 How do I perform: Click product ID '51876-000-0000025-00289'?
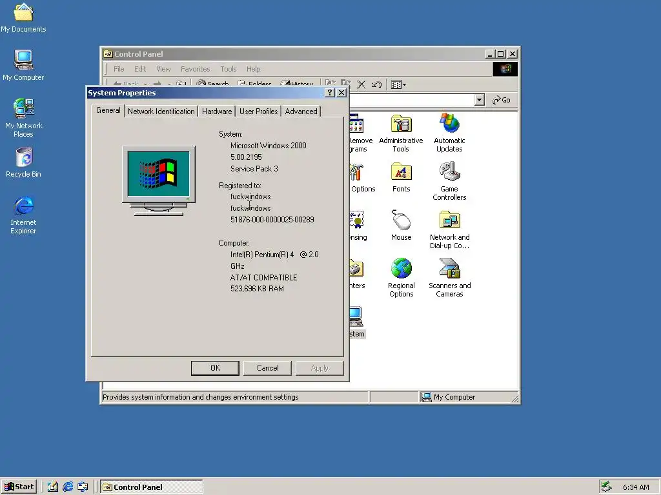(x=272, y=220)
